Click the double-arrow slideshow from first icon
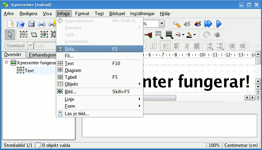Image resolution: width=262 pixels, height=150 pixels. pyautogui.click(x=208, y=24)
